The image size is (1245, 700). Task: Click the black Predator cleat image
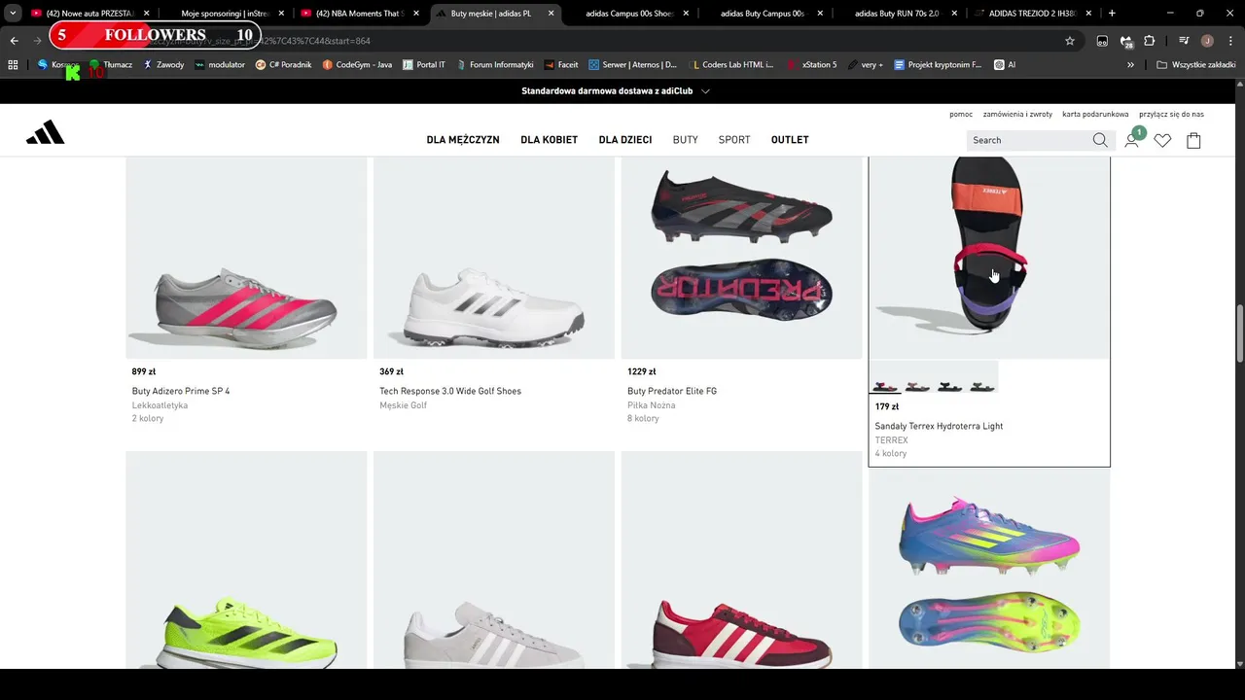[741, 258]
